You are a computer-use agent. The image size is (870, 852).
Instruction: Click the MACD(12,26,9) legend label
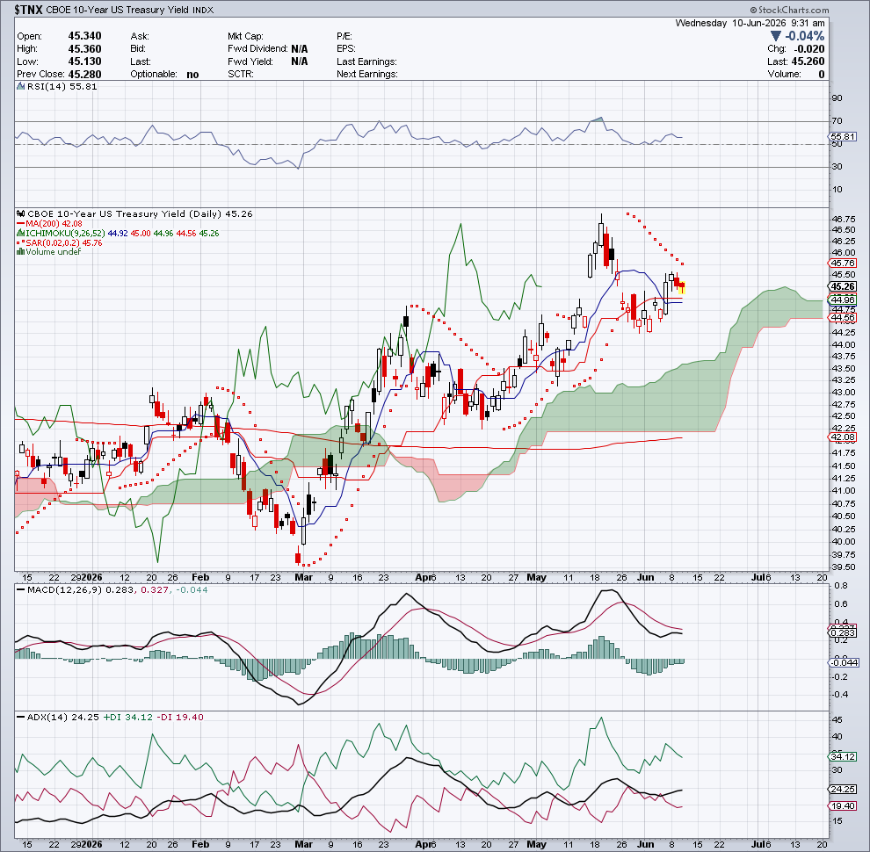64,589
